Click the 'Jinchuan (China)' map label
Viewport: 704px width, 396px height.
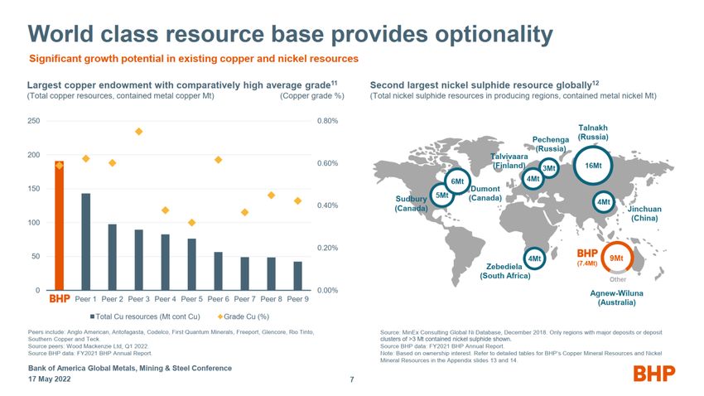tap(644, 214)
